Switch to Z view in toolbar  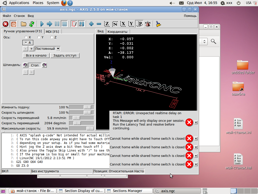(x=107, y=24)
